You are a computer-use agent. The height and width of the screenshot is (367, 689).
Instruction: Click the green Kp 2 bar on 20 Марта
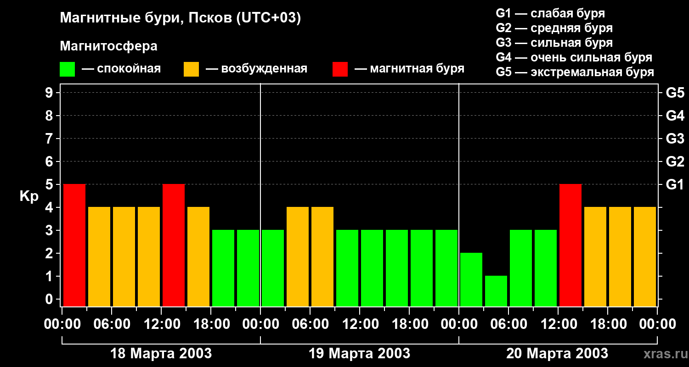(x=471, y=279)
